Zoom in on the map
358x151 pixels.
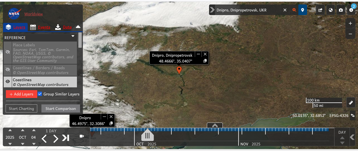pyautogui.click(x=350, y=23)
